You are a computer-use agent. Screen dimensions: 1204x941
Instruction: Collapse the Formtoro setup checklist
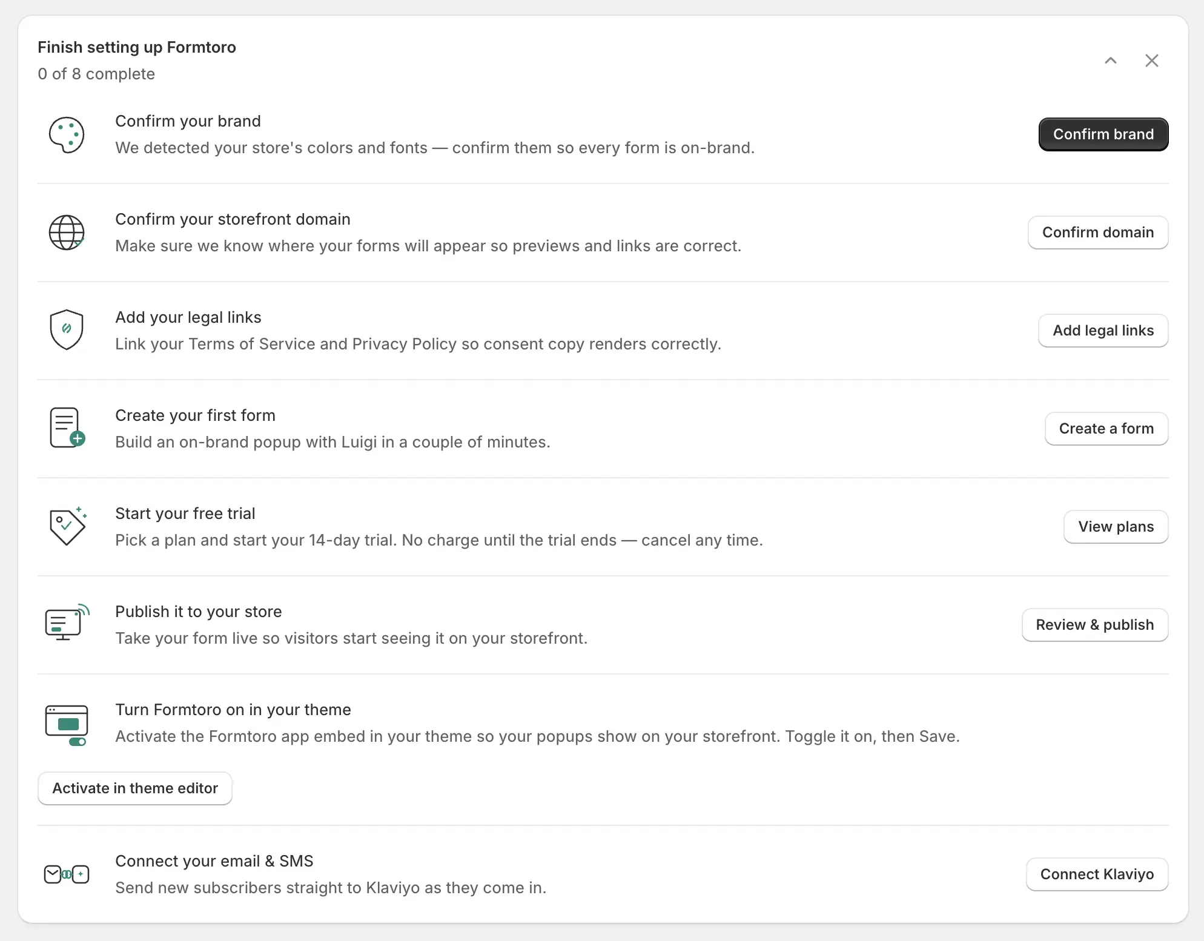click(1111, 61)
